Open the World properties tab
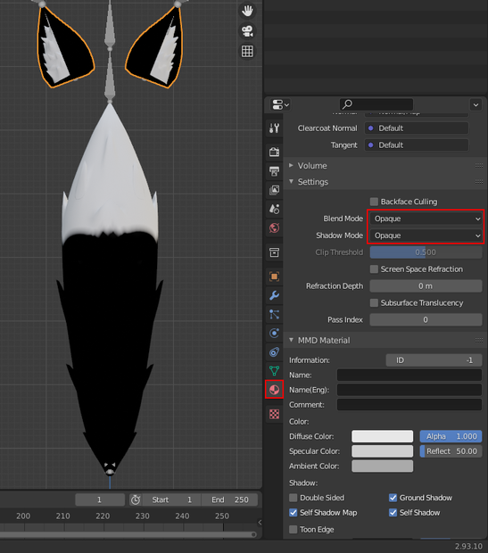This screenshot has width=488, height=553. point(274,227)
